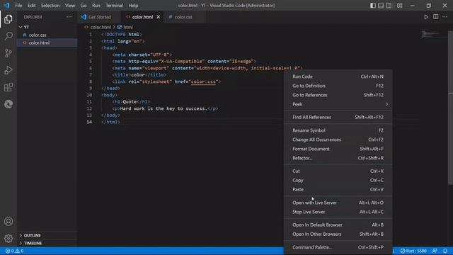The height and width of the screenshot is (255, 453).
Task: Split the editor right icon
Action: (x=436, y=17)
